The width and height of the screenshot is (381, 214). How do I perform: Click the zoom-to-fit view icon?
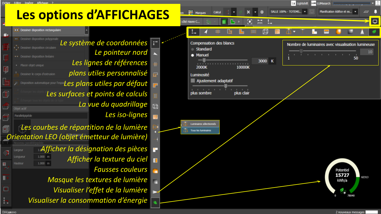(249, 22)
